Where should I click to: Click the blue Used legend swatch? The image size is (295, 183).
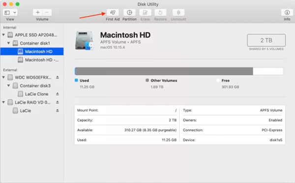point(76,80)
